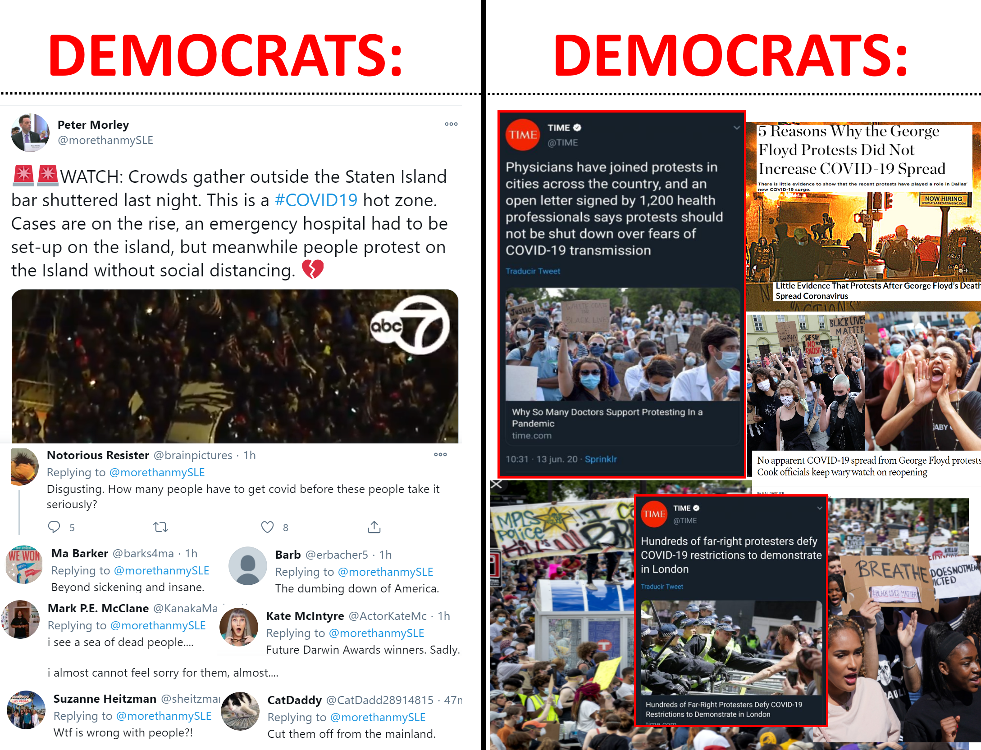The height and width of the screenshot is (750, 981).
Task: Like Notorious Resister's reply
Action: tap(268, 527)
